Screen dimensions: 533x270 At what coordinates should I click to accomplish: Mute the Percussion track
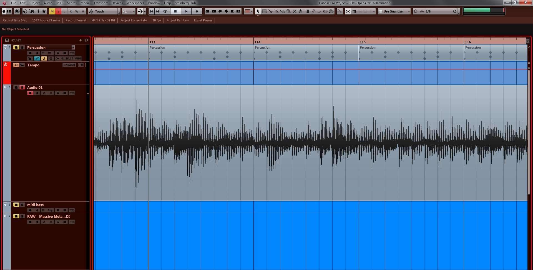click(16, 47)
